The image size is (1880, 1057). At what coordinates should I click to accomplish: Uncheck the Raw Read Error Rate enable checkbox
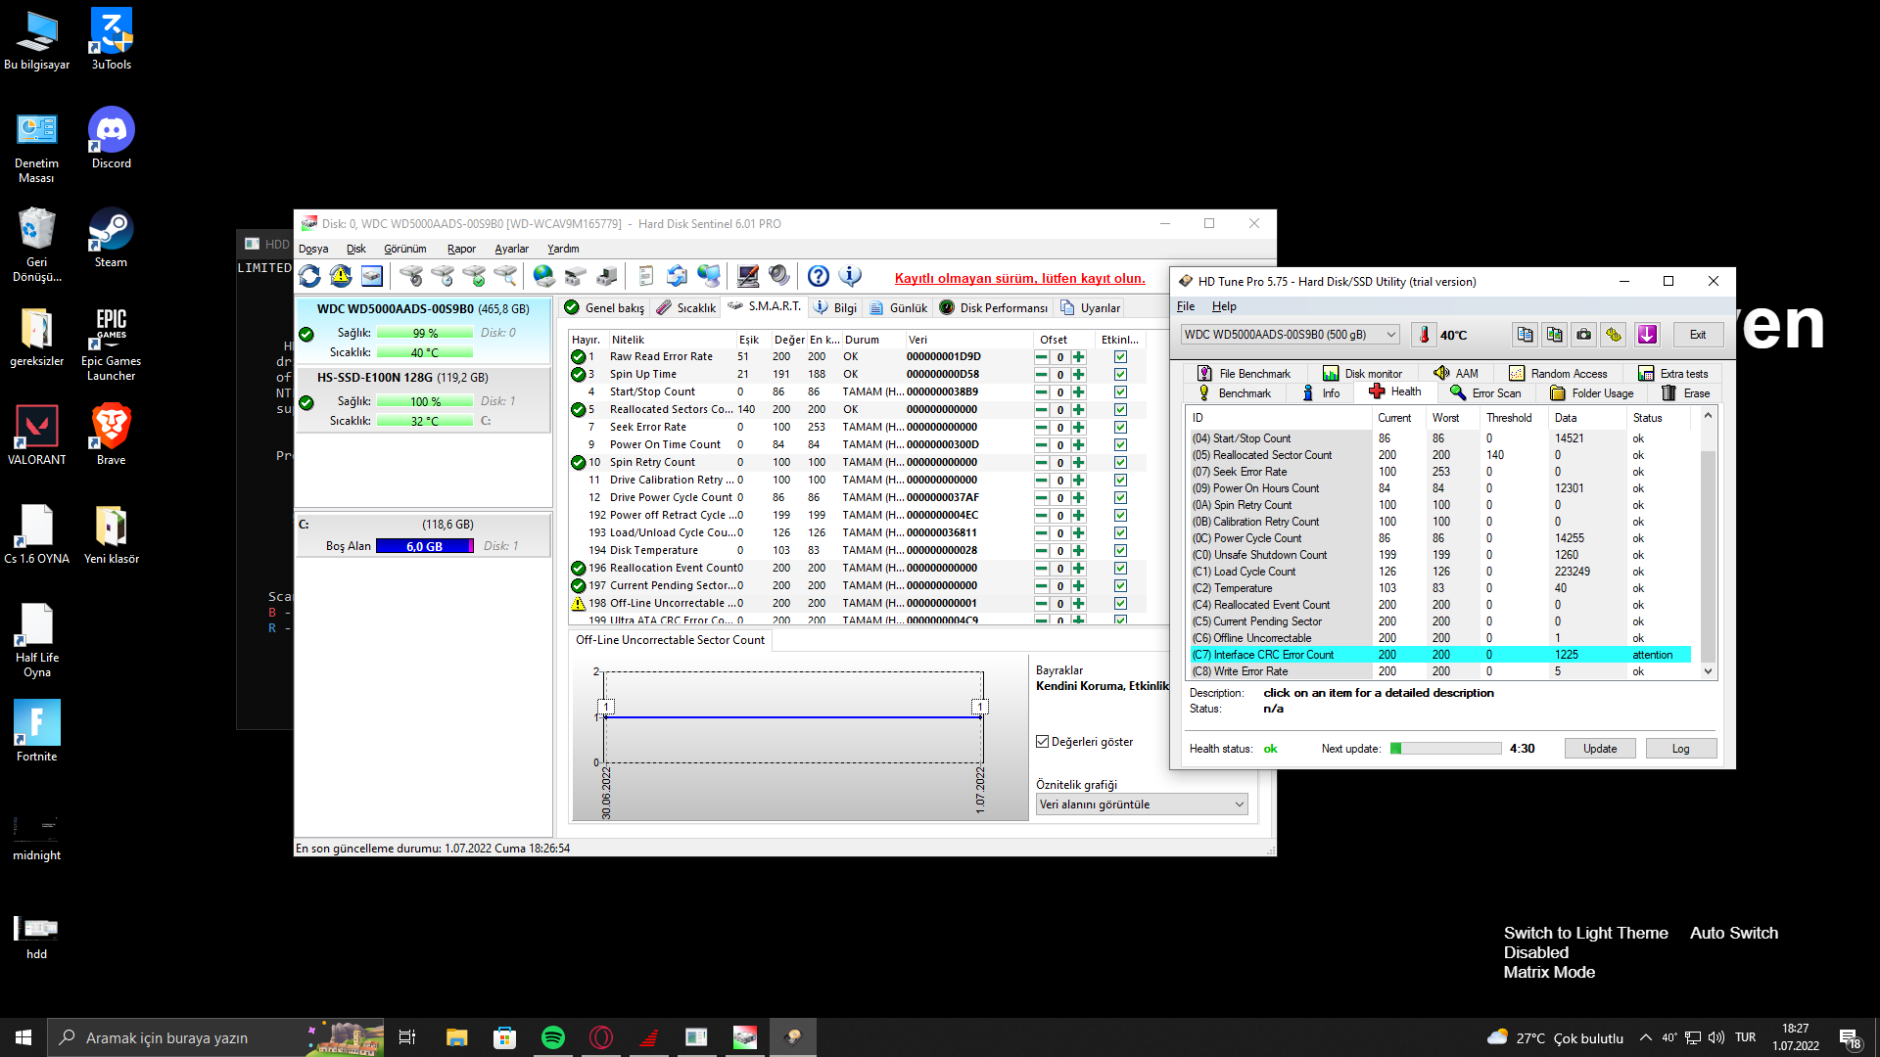[1120, 357]
